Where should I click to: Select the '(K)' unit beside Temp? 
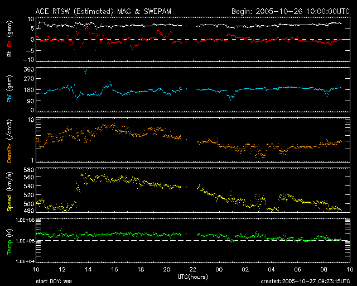[9, 233]
